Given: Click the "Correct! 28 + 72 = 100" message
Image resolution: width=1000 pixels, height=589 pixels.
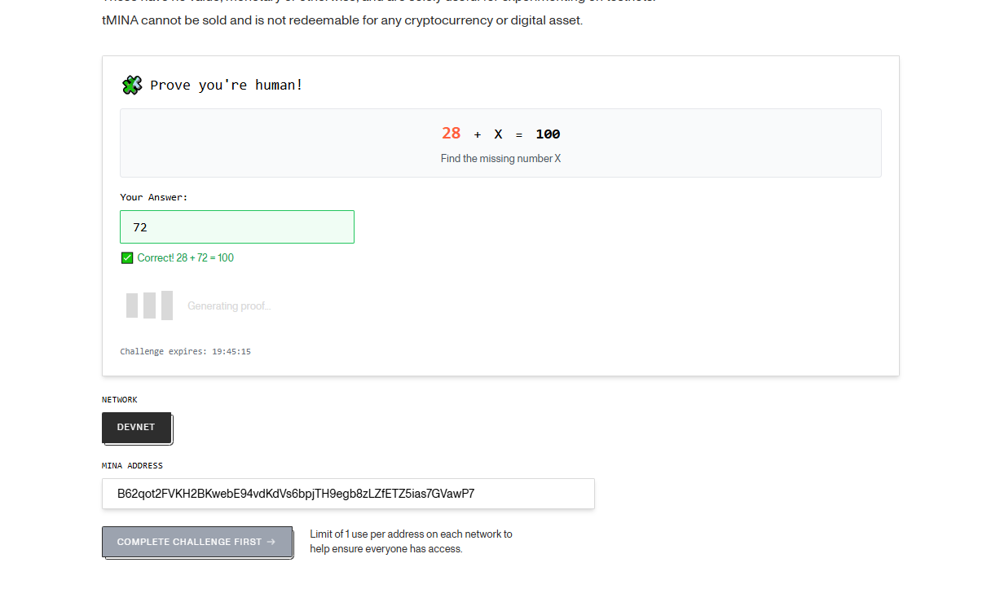Looking at the screenshot, I should pos(185,258).
